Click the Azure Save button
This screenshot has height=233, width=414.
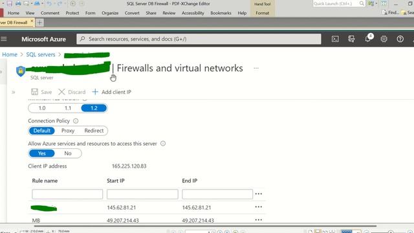pos(41,92)
